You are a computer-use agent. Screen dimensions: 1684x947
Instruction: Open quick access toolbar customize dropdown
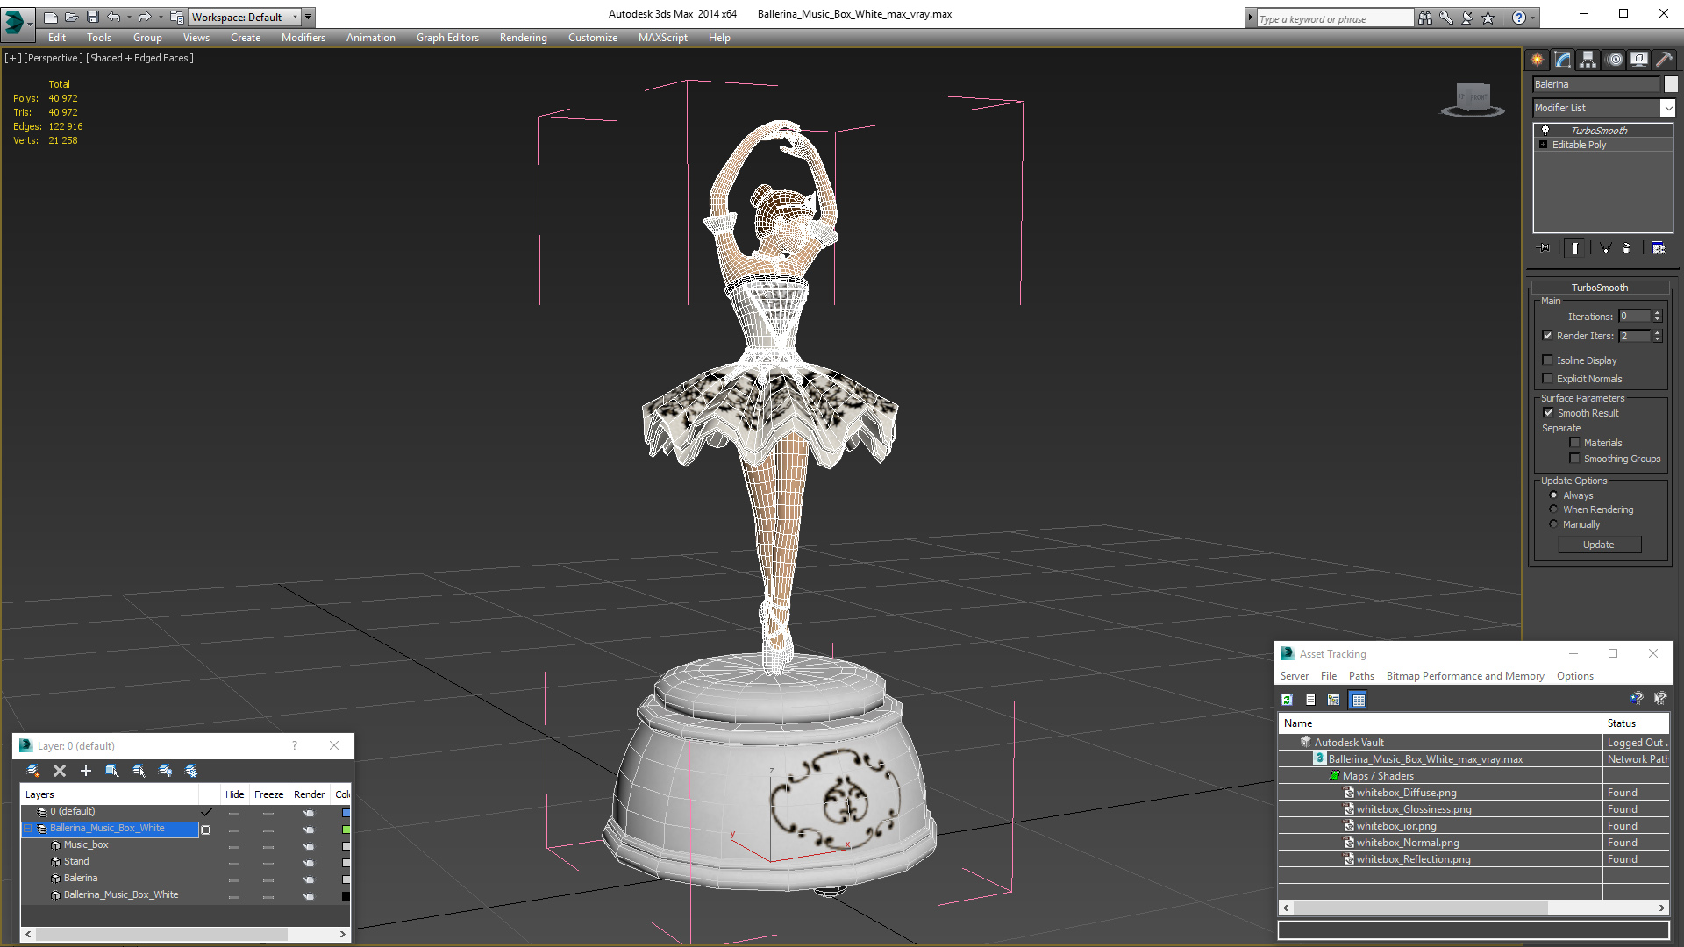(309, 17)
